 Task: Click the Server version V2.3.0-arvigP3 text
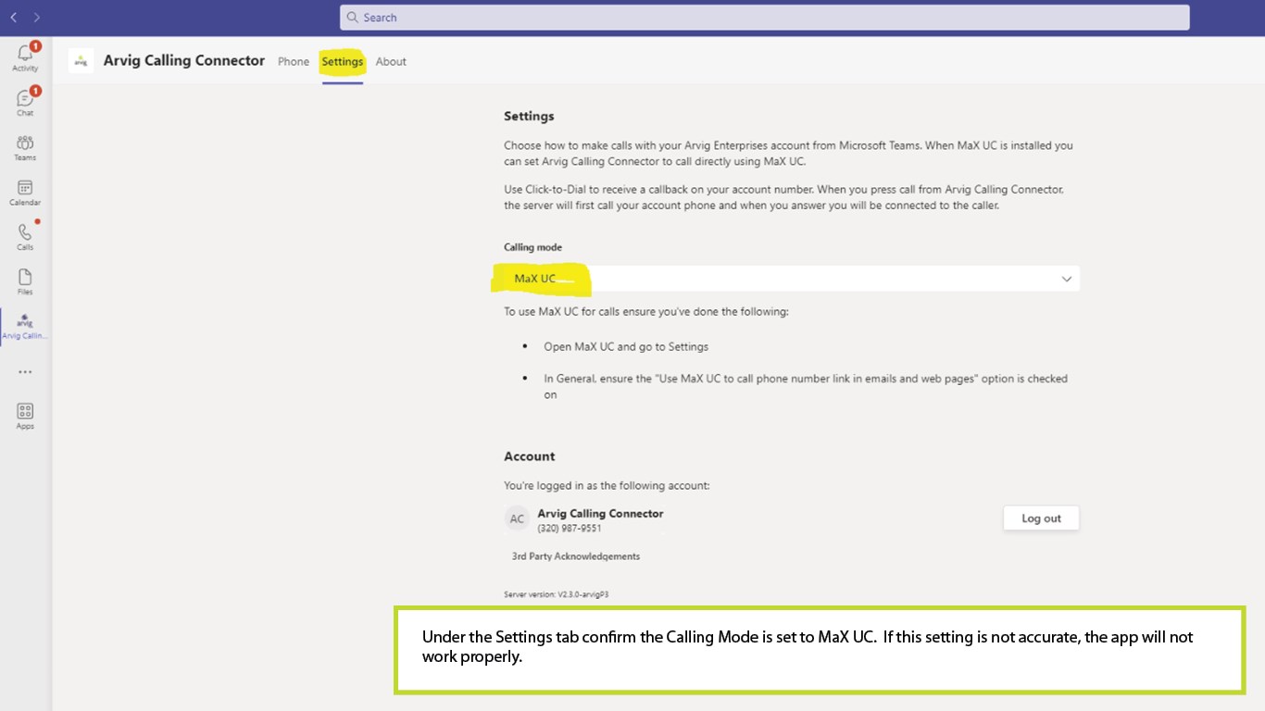click(x=557, y=594)
